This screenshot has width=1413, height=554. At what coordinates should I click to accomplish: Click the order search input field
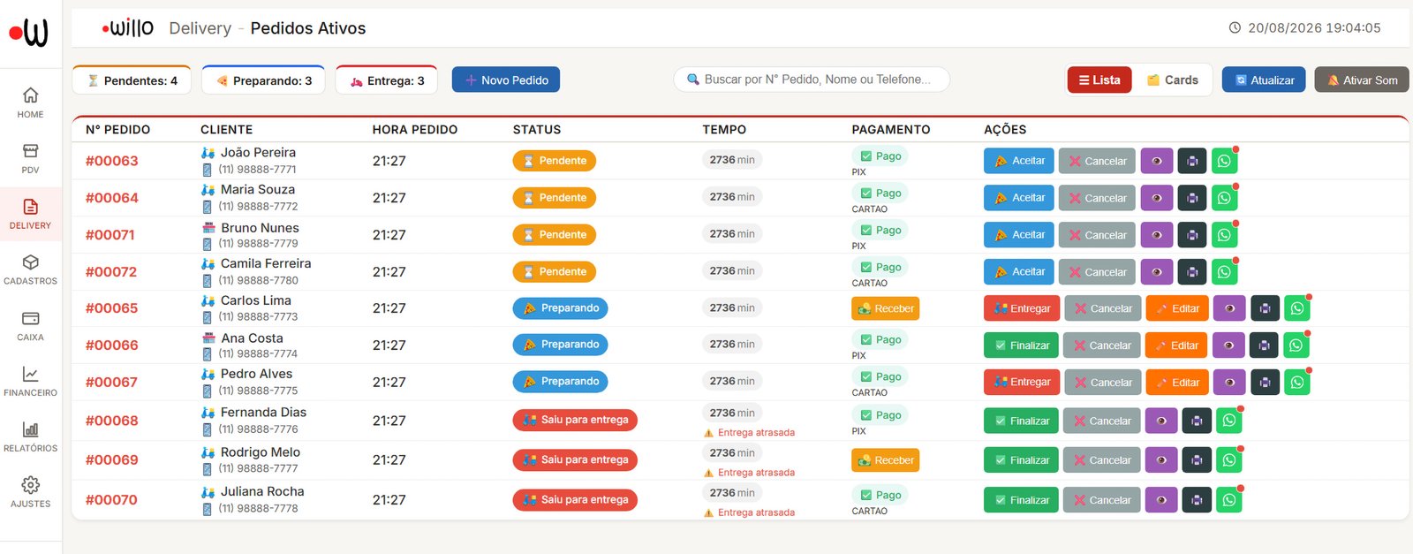tap(812, 80)
